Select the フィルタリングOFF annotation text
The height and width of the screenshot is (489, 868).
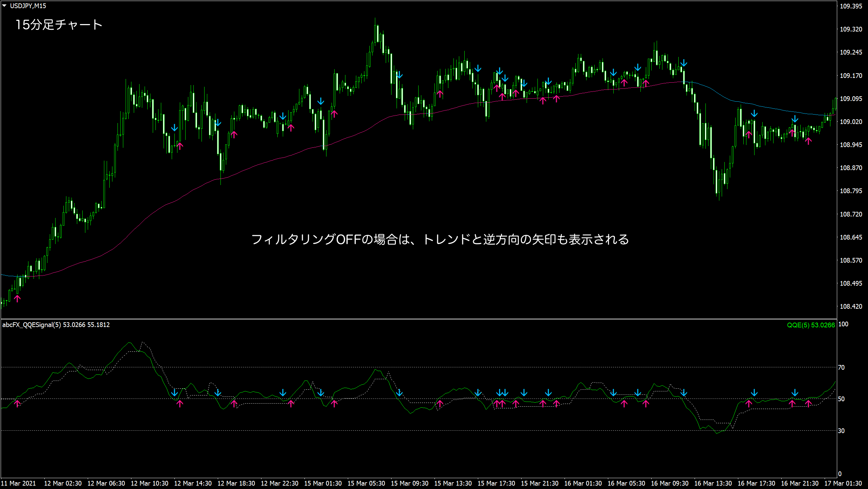click(x=440, y=239)
